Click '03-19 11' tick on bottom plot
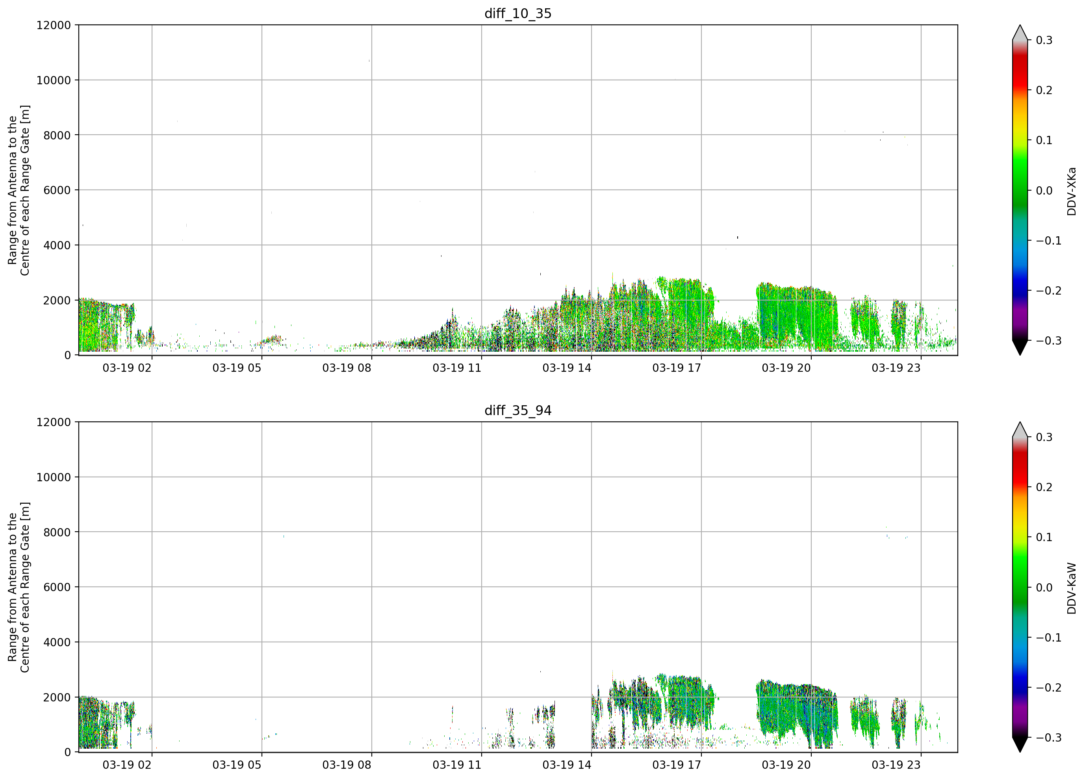The height and width of the screenshot is (779, 1085). [x=456, y=765]
